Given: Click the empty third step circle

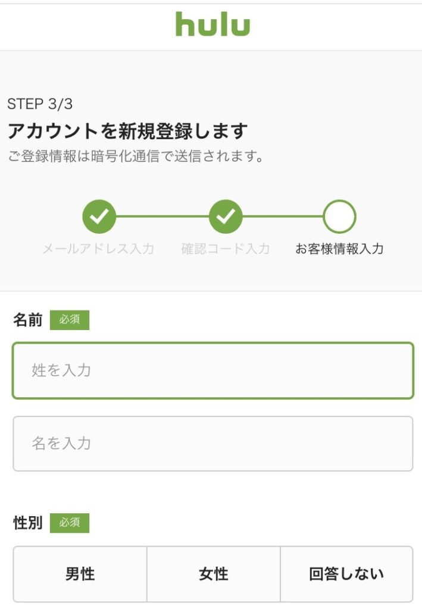Looking at the screenshot, I should pyautogui.click(x=339, y=216).
